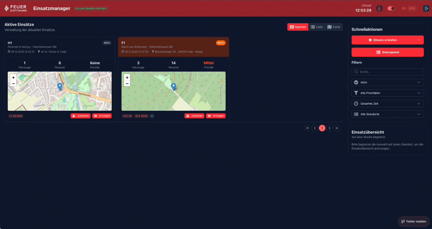
Task: Click the Feuer Software logo
Action: tap(16, 8)
